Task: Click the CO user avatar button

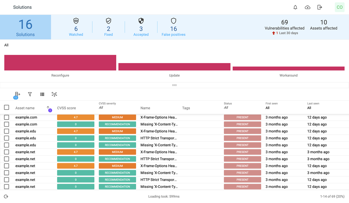Action: point(339,7)
